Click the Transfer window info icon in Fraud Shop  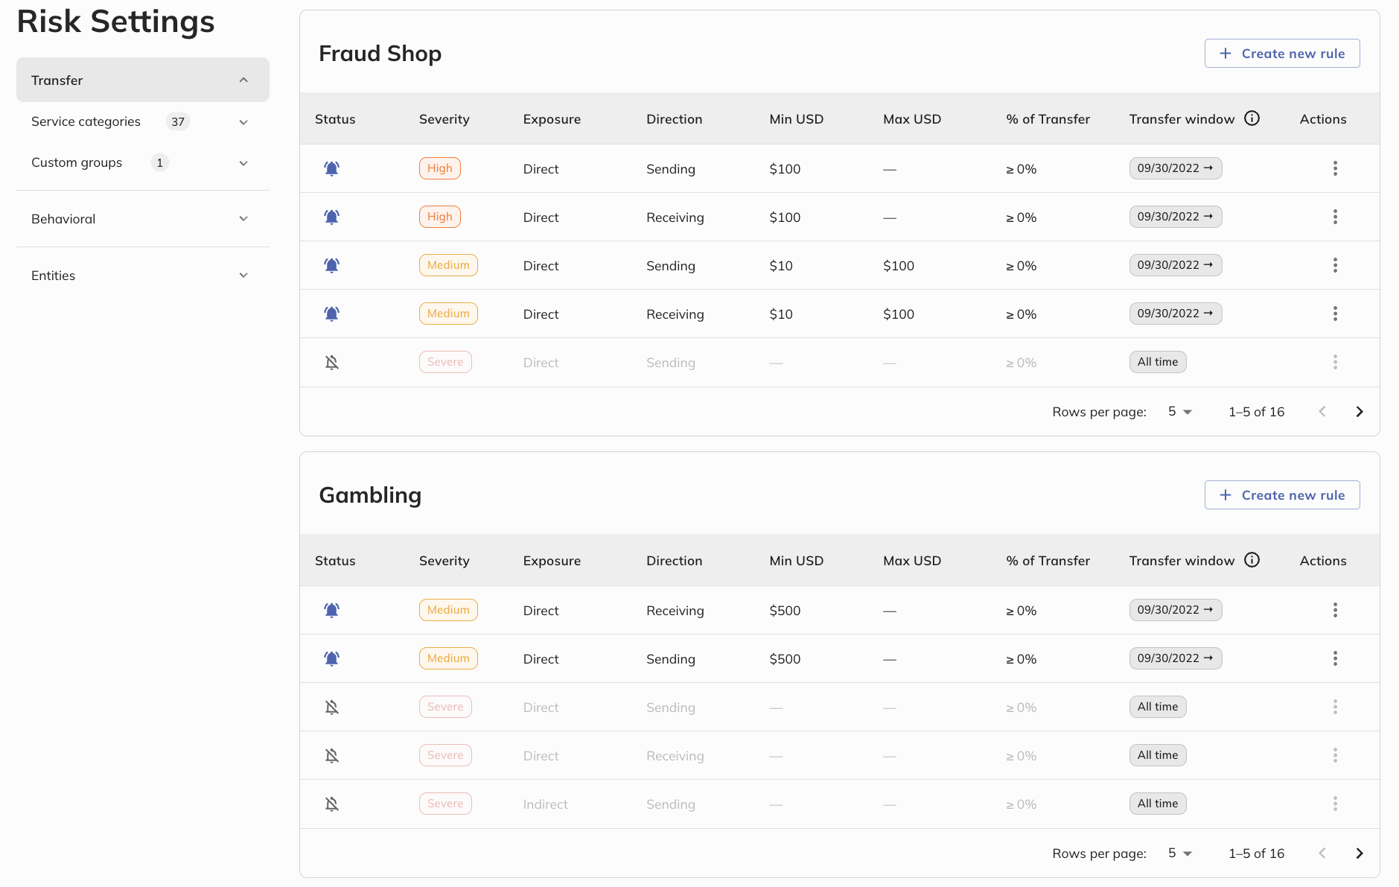(1252, 118)
